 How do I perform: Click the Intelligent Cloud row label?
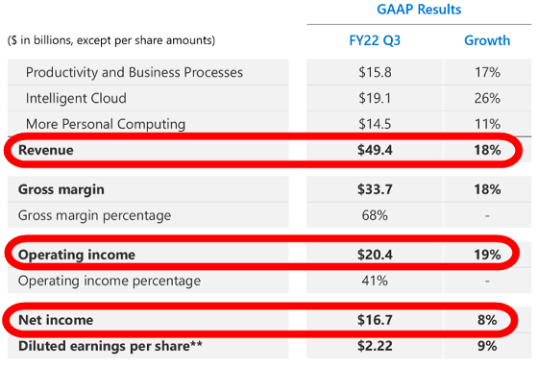[x=76, y=98]
